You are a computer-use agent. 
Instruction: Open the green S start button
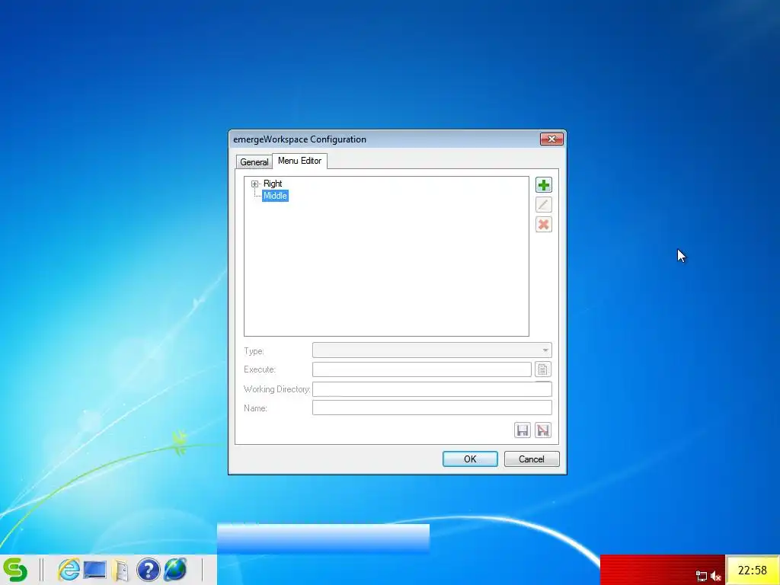point(15,570)
